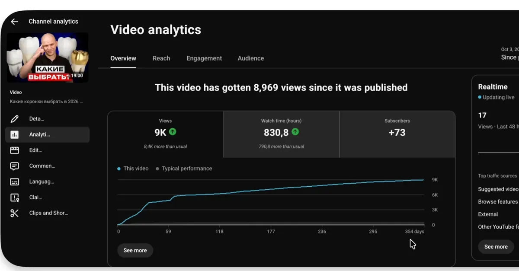The image size is (519, 271).
Task: Click the Typical performance legend label
Action: pyautogui.click(x=187, y=169)
